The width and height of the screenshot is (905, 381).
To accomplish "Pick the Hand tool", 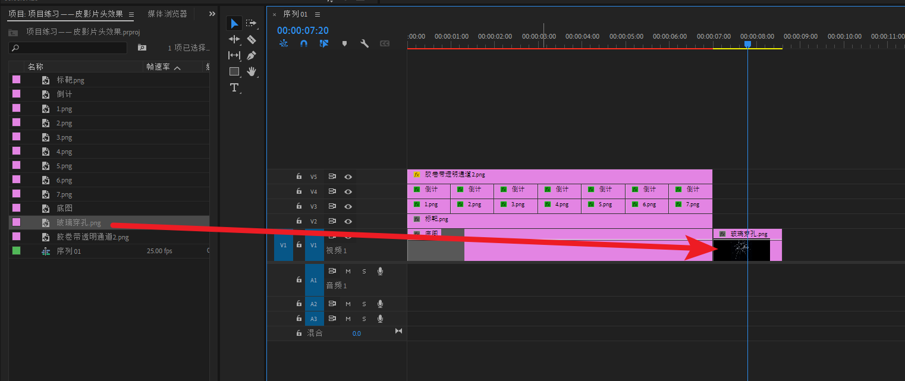I will (x=252, y=71).
